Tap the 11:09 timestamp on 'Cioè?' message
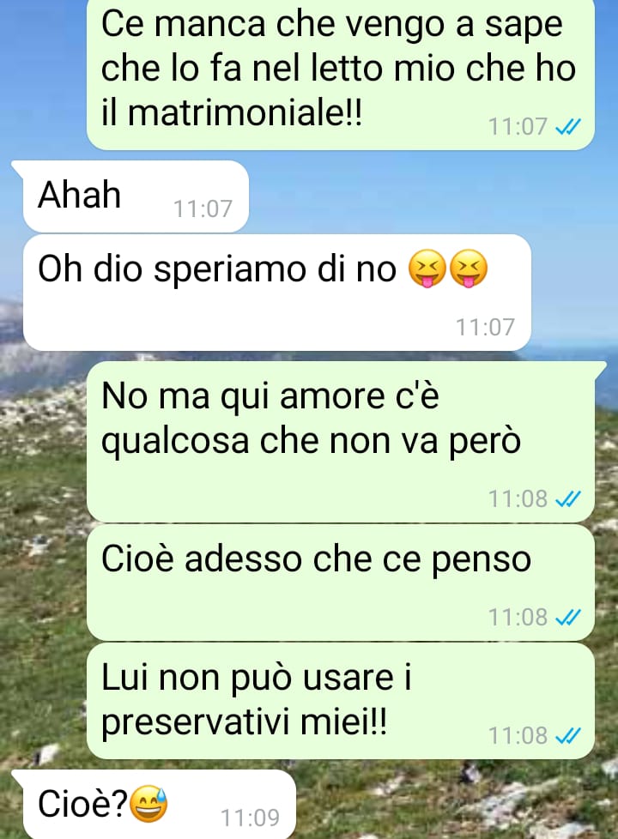The image size is (618, 839). pyautogui.click(x=250, y=818)
